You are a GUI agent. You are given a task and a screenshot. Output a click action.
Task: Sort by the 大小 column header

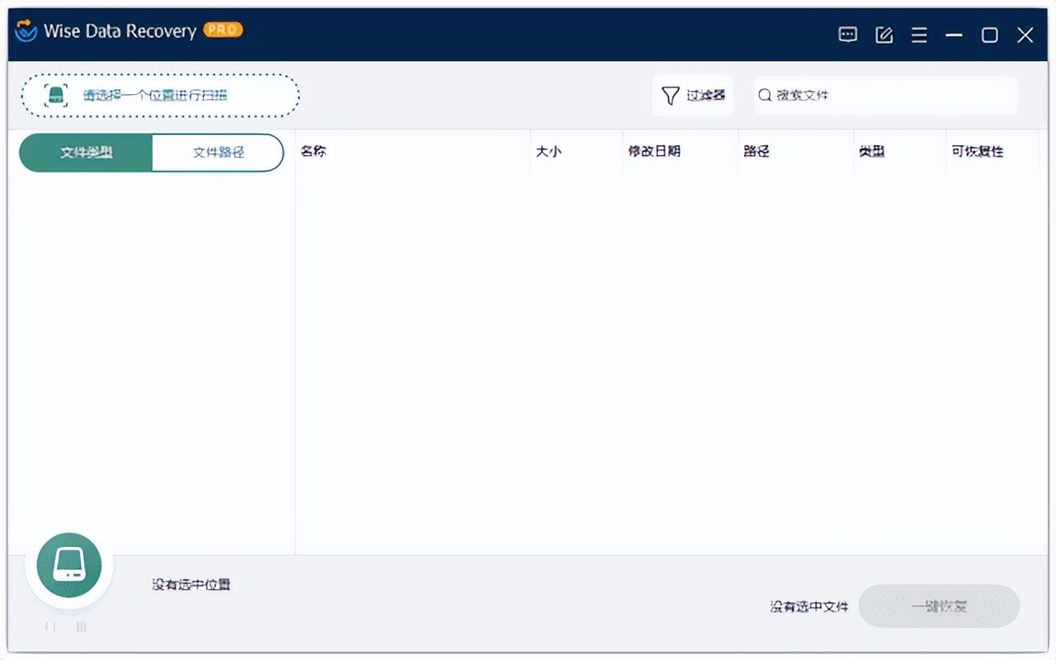tap(549, 152)
